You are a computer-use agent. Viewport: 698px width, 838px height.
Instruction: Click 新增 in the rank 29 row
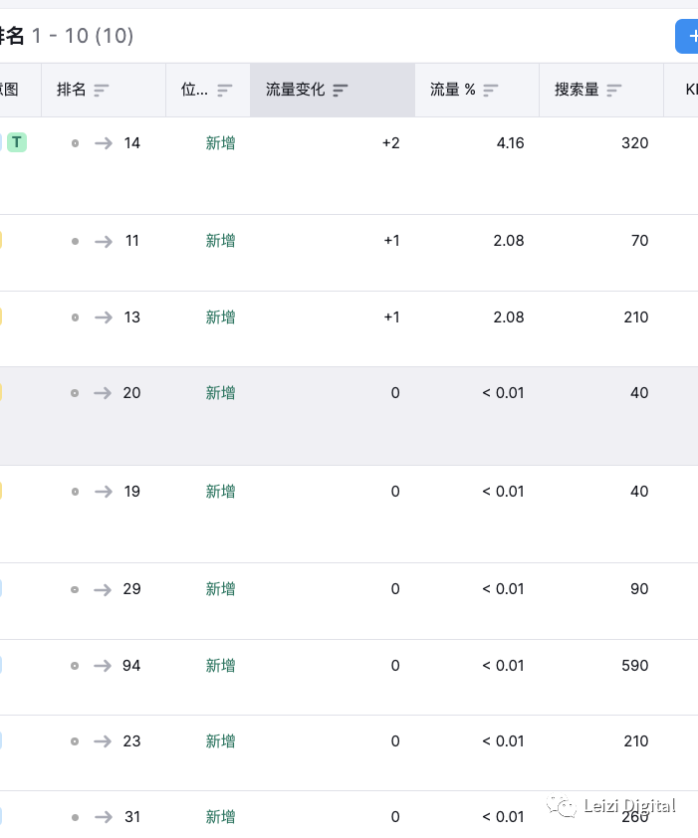point(221,589)
